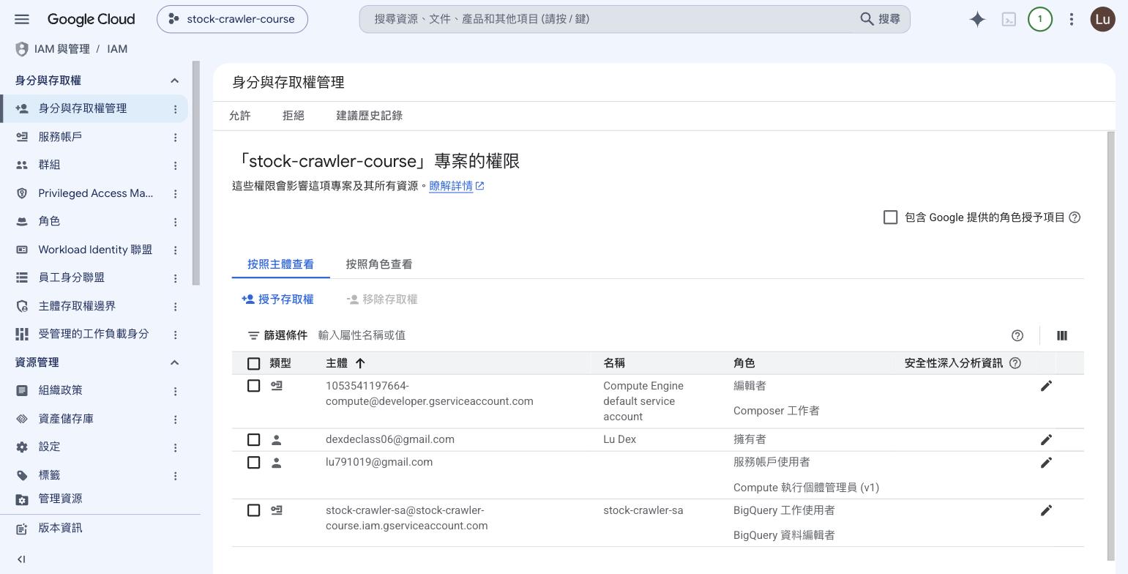Collapse the 資源管理 sidebar section

[174, 362]
